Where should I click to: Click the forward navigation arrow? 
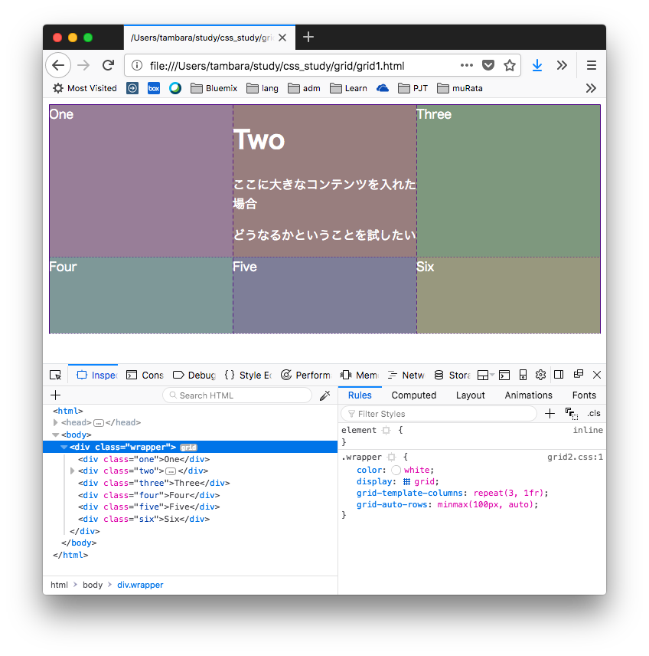83,65
